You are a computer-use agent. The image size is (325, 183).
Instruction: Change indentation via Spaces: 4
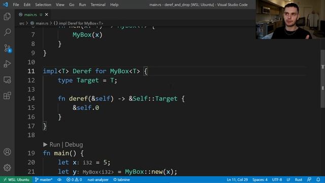260,179
